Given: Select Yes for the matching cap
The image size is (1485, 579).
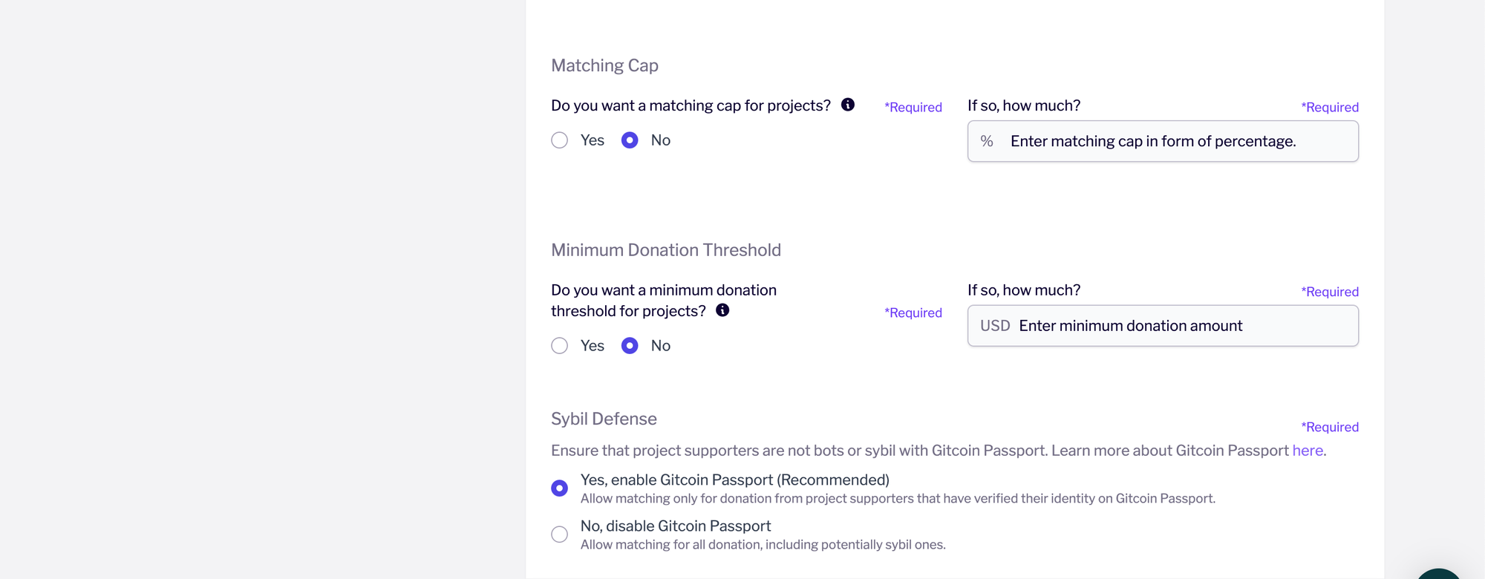Looking at the screenshot, I should (x=560, y=140).
